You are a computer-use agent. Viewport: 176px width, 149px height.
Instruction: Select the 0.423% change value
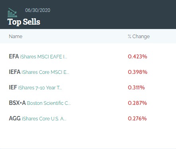coord(137,56)
